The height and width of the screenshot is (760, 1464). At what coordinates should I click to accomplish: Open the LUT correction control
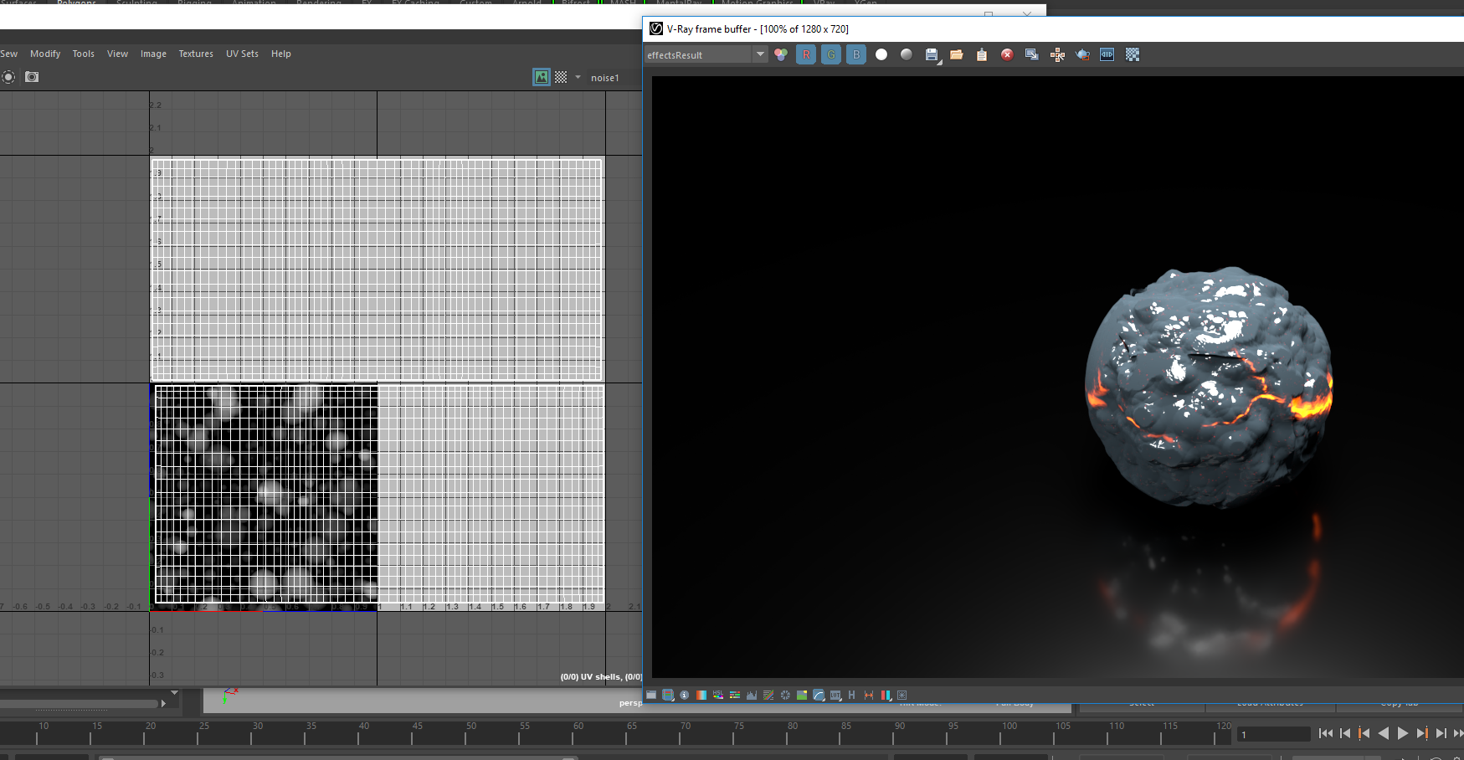(835, 696)
